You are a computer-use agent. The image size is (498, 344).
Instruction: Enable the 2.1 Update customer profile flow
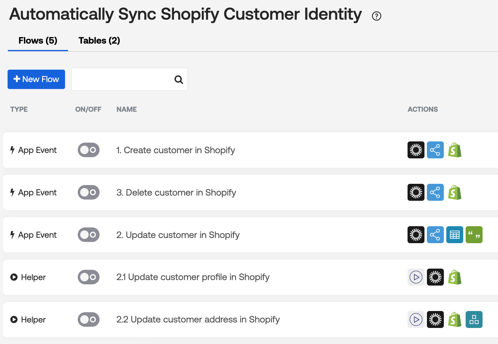click(89, 277)
